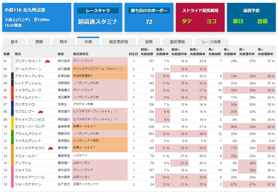The height and width of the screenshot is (194, 278).
Task: Click the blue frame color of row 07
Action: pyautogui.click(x=12, y=104)
